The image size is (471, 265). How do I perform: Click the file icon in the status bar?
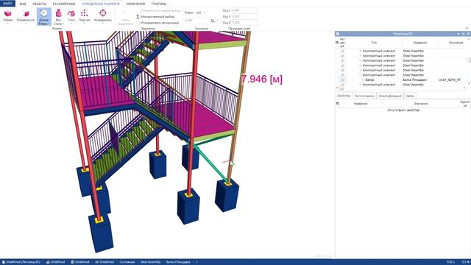coord(3,262)
